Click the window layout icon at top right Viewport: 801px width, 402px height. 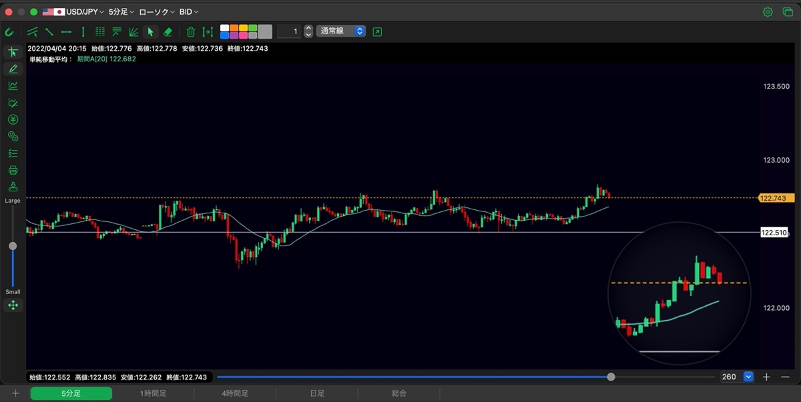click(x=786, y=12)
